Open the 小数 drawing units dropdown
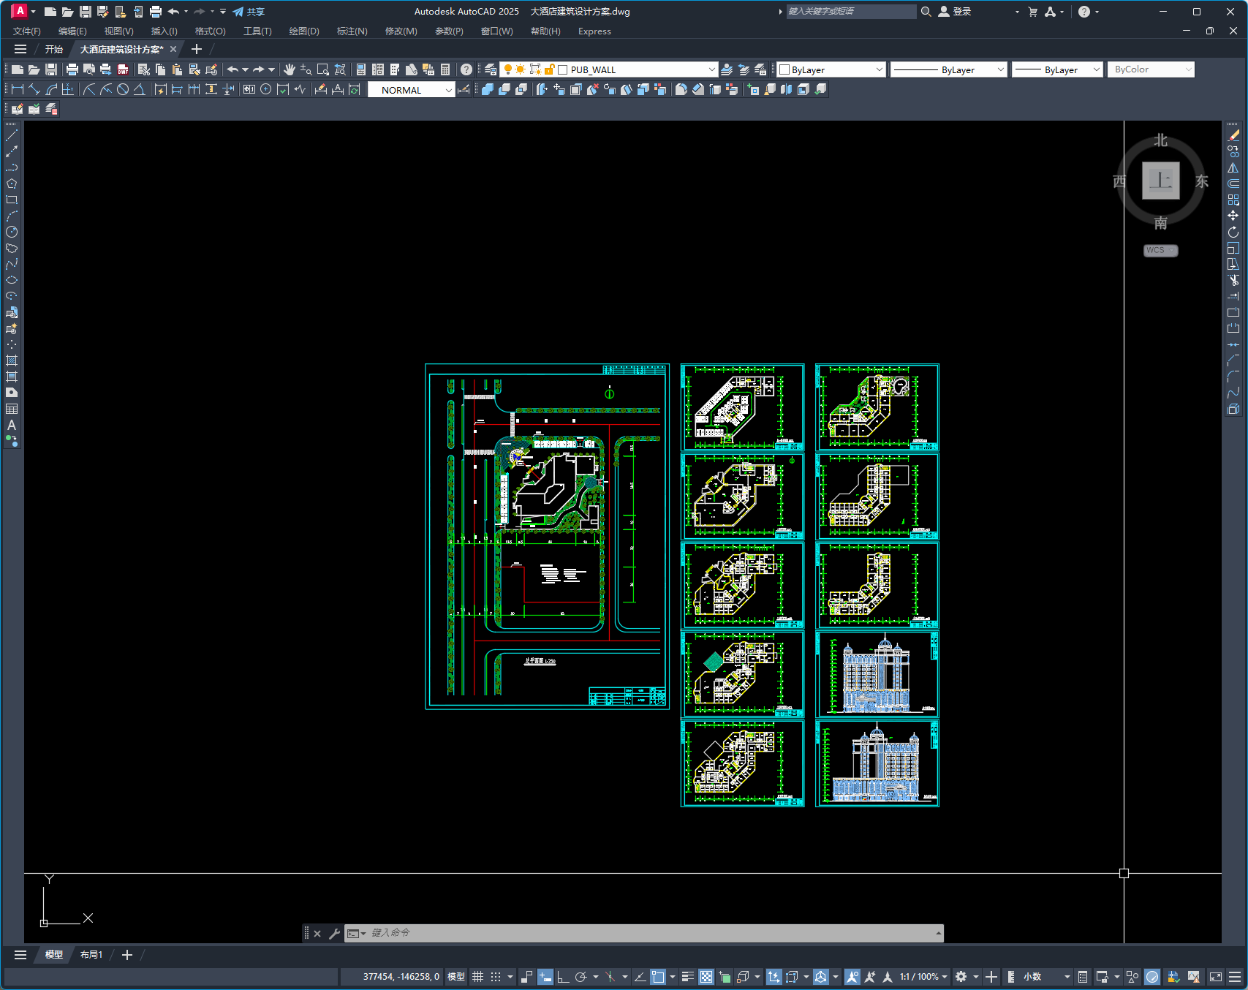The height and width of the screenshot is (990, 1248). coord(1046,977)
